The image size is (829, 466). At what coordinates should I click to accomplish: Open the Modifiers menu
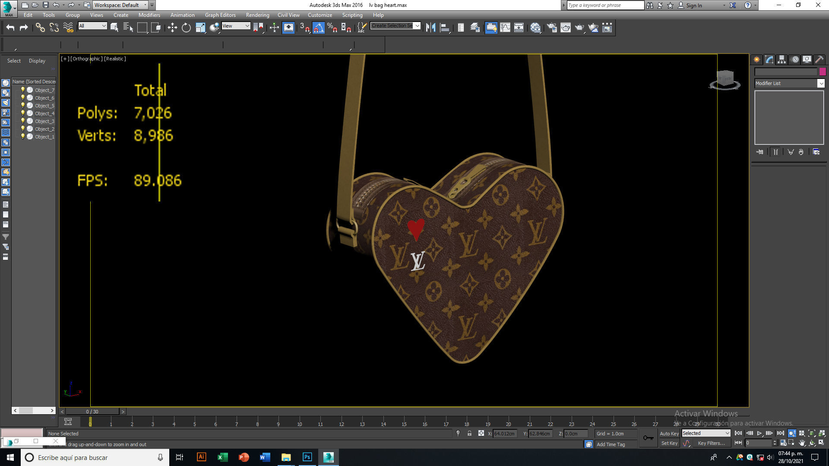tap(149, 15)
